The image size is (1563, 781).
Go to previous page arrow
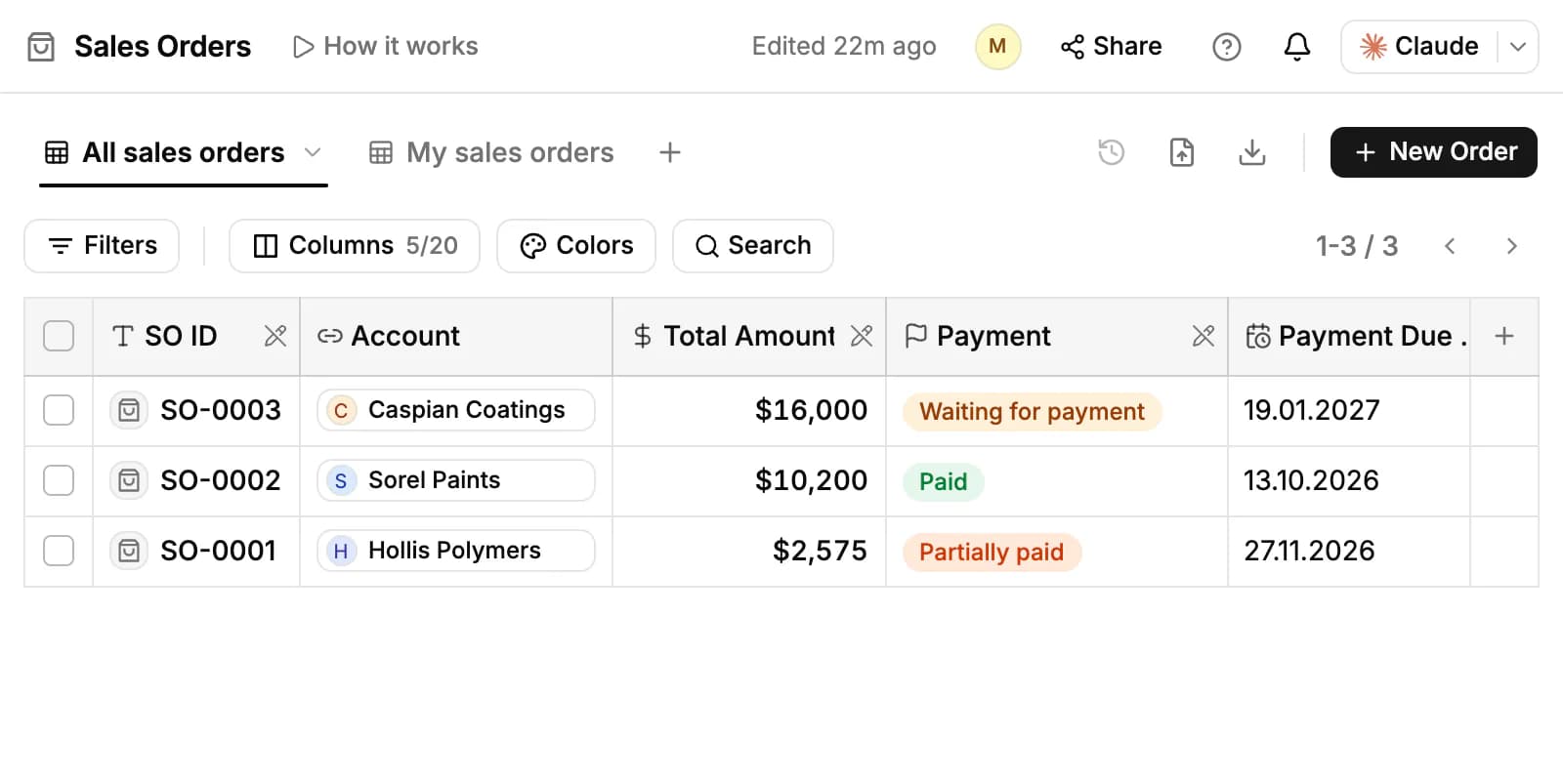(x=1450, y=246)
